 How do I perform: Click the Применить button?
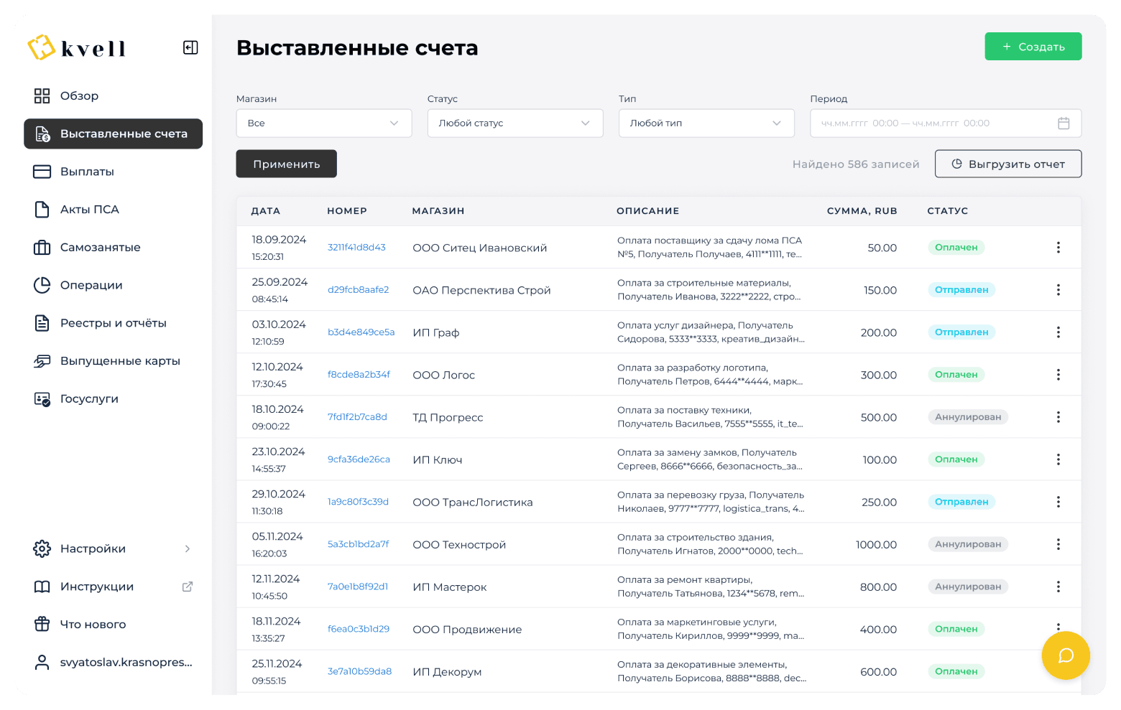click(x=286, y=164)
